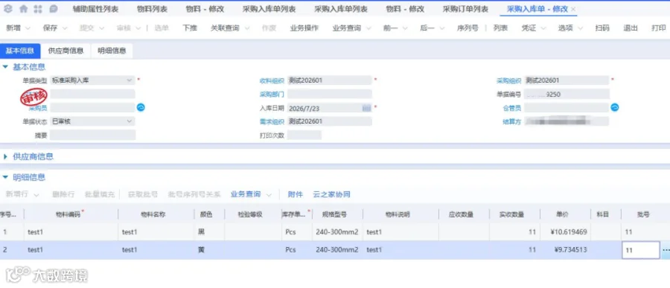
Task: Click the ¥10.619469 price cell
Action: coord(565,232)
